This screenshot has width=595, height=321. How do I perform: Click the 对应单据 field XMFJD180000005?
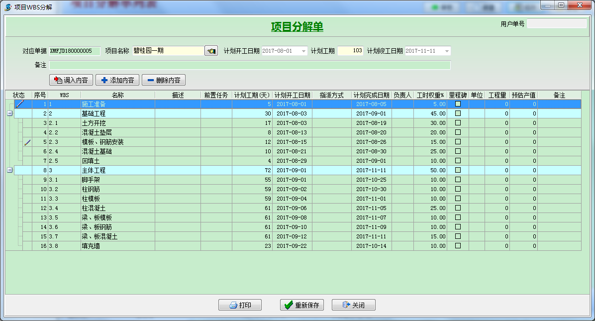pos(75,51)
